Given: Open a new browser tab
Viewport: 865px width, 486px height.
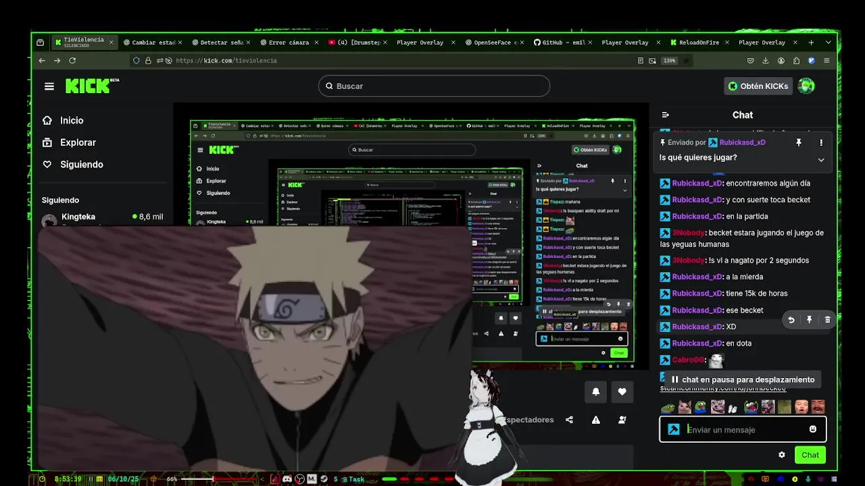Looking at the screenshot, I should coord(812,43).
